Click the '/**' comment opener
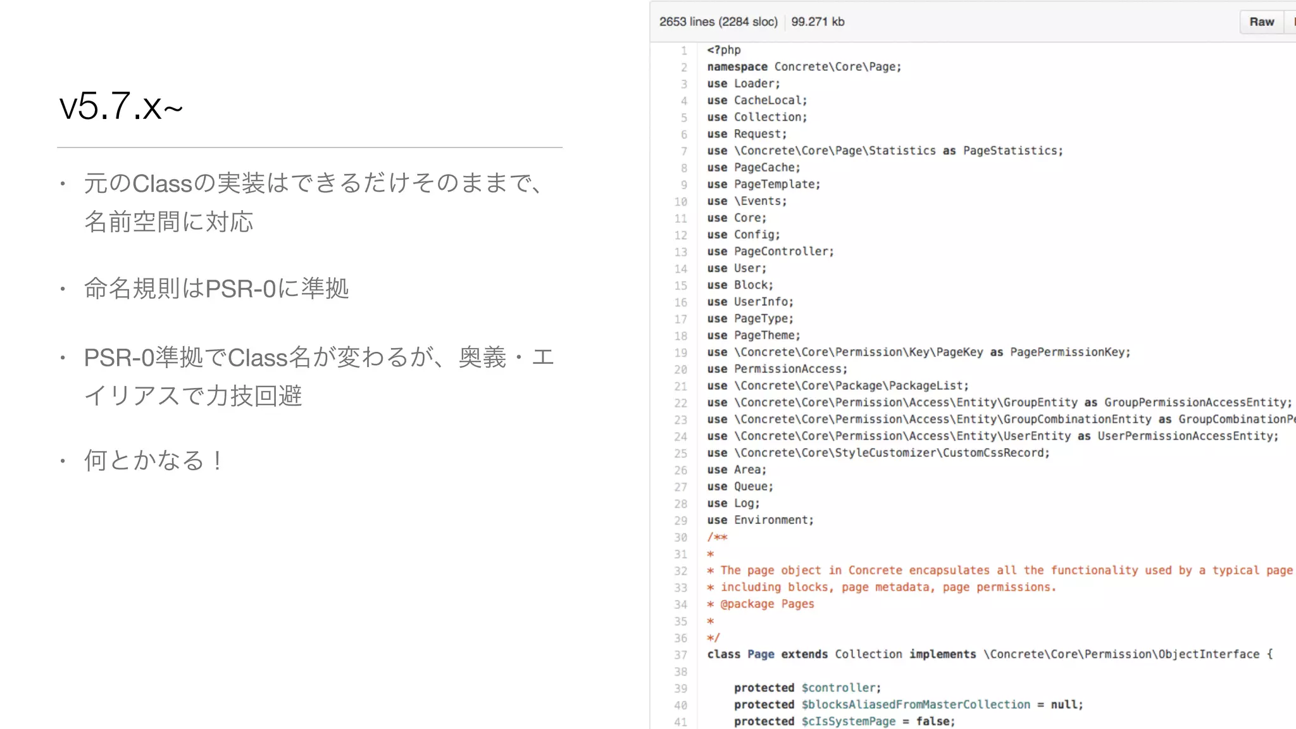This screenshot has height=729, width=1296. tap(718, 537)
